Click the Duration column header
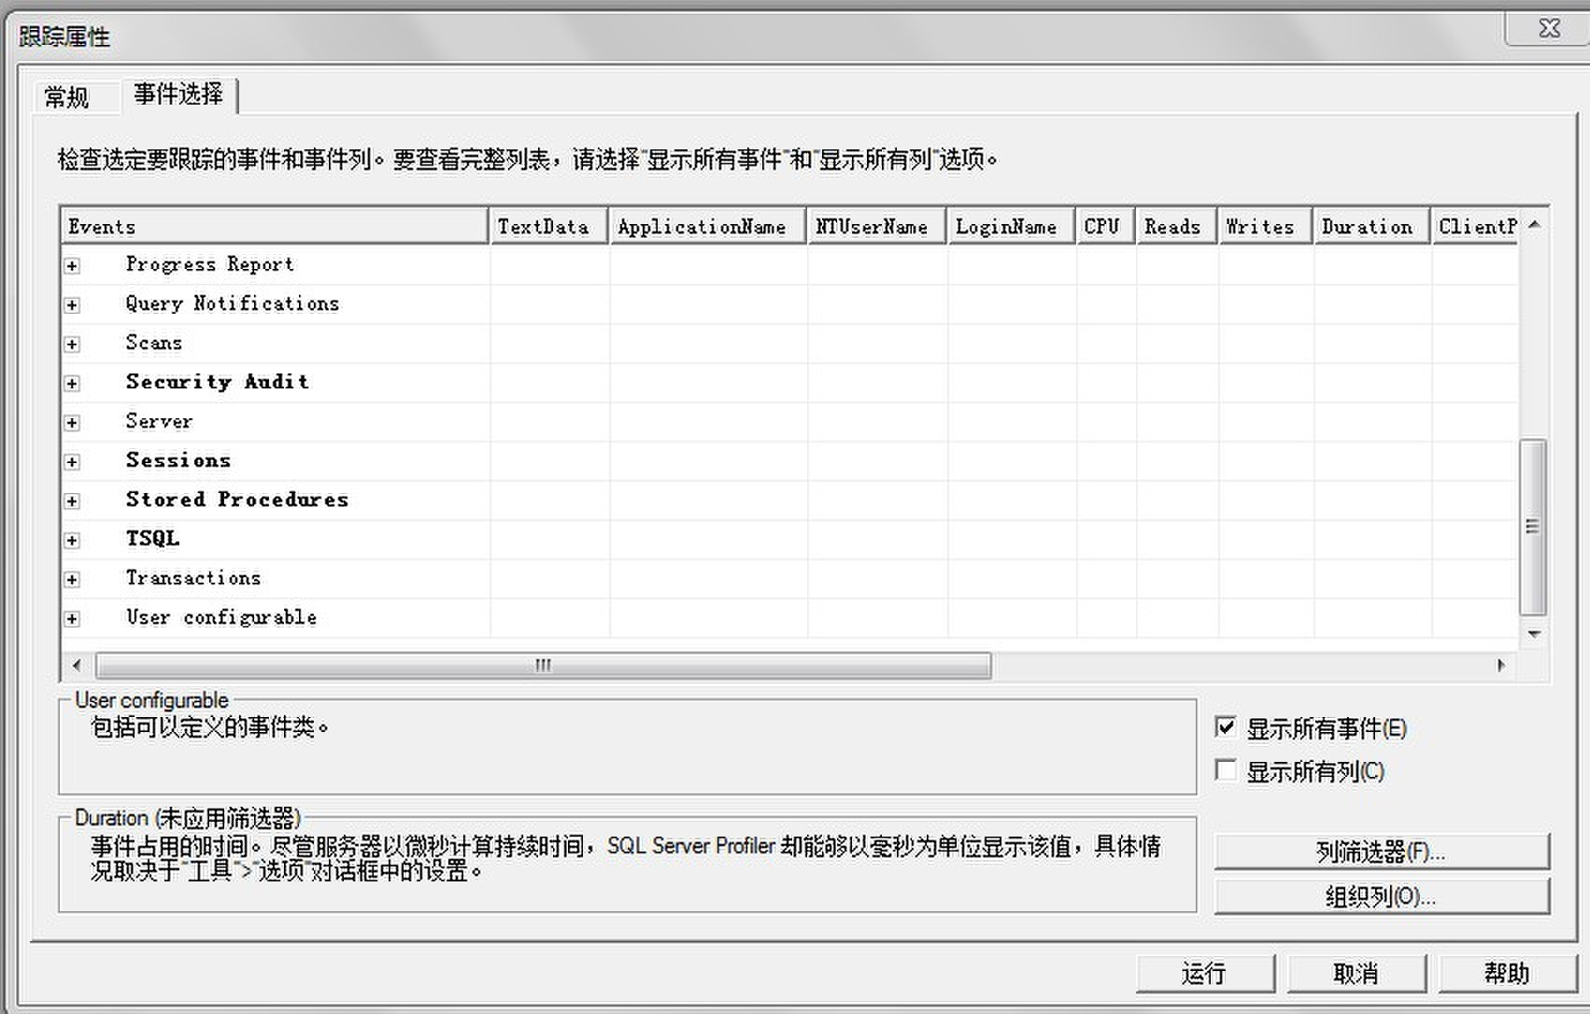 (x=1372, y=227)
